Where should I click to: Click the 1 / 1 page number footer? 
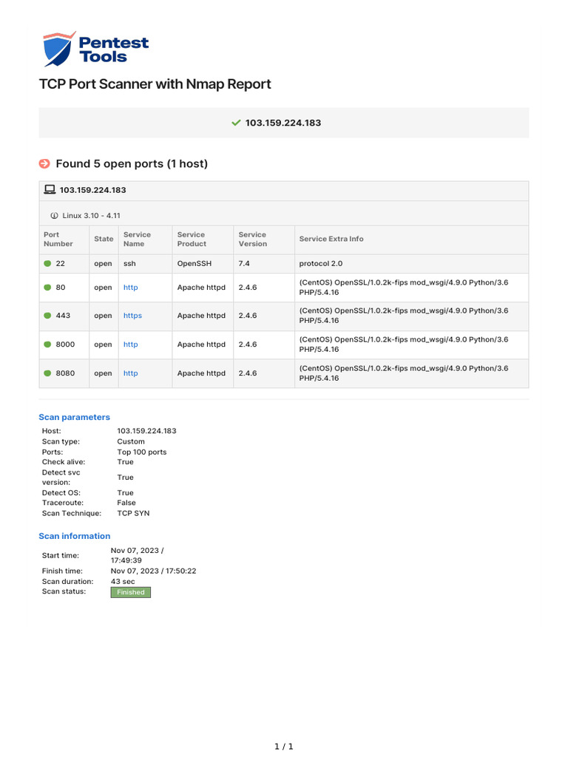[x=284, y=747]
